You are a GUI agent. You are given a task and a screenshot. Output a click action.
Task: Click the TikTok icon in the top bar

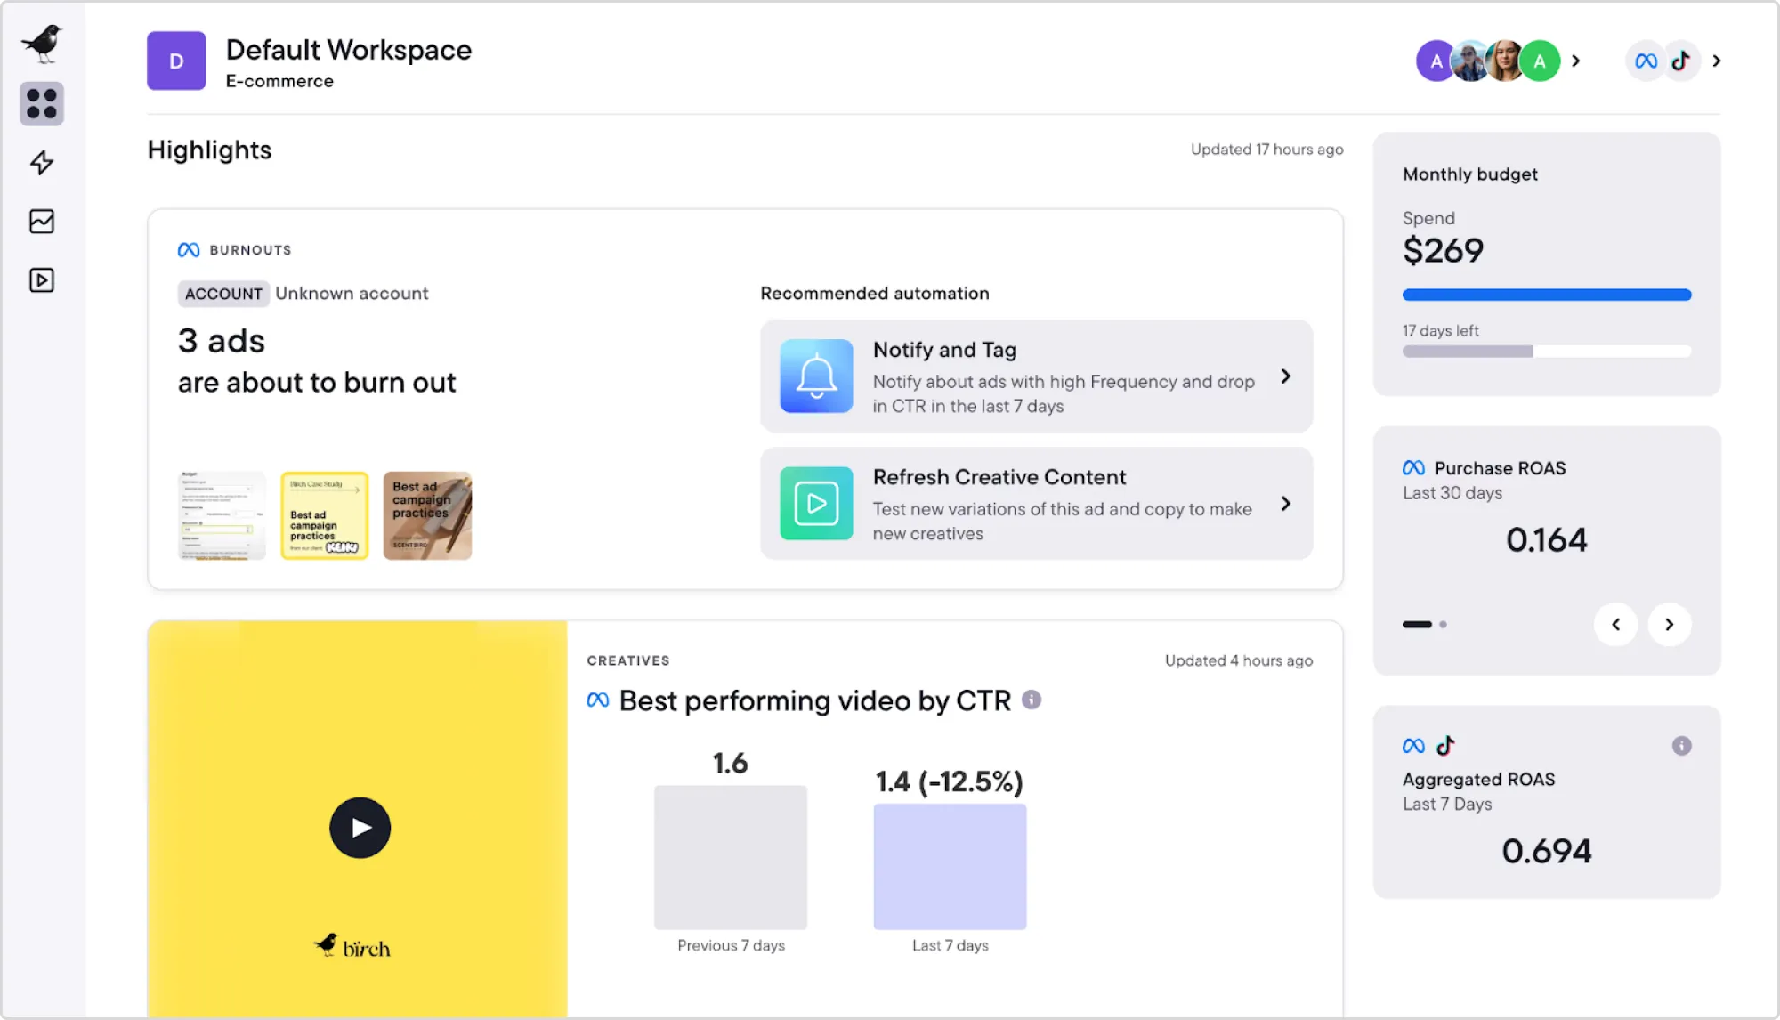point(1682,61)
